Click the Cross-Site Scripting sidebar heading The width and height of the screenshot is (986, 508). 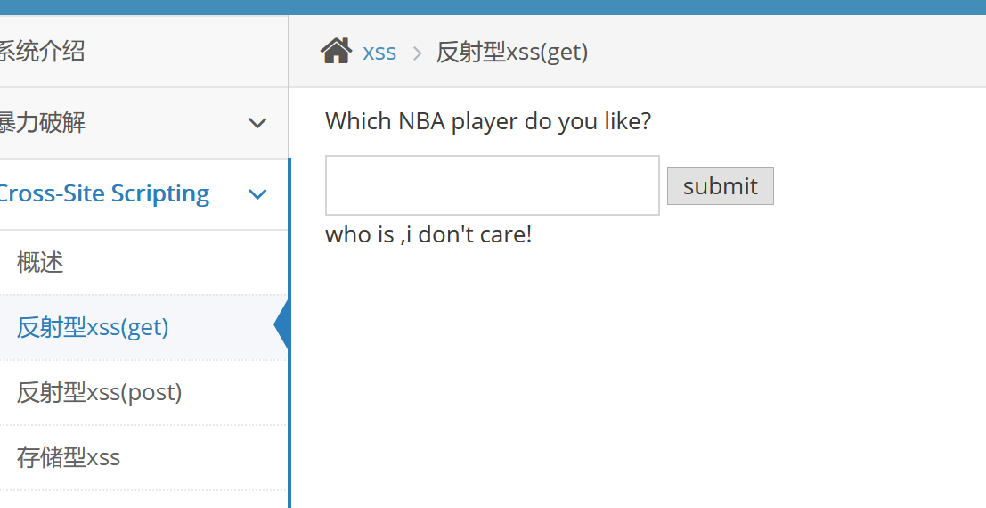[x=103, y=194]
